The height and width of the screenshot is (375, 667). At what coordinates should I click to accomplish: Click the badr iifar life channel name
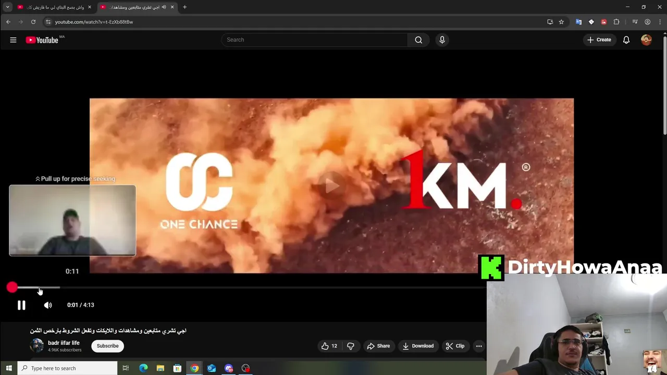pos(64,343)
